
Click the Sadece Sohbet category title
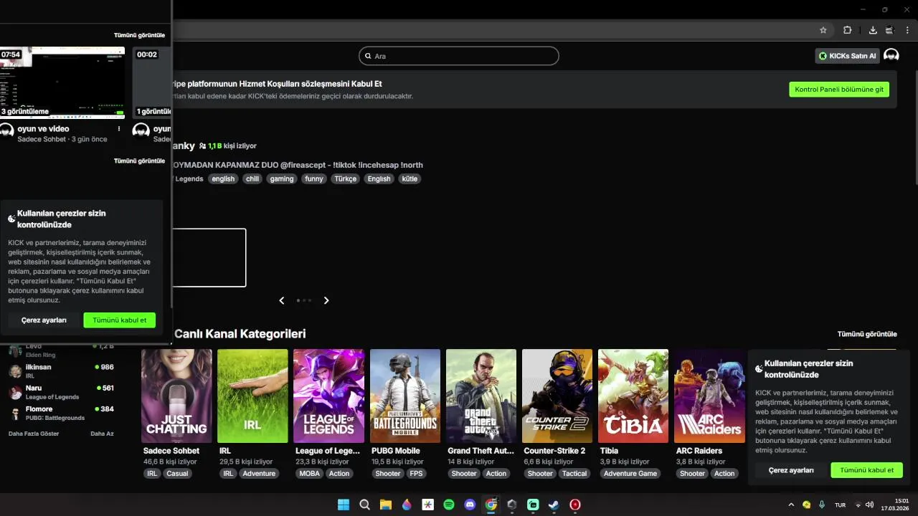171,451
